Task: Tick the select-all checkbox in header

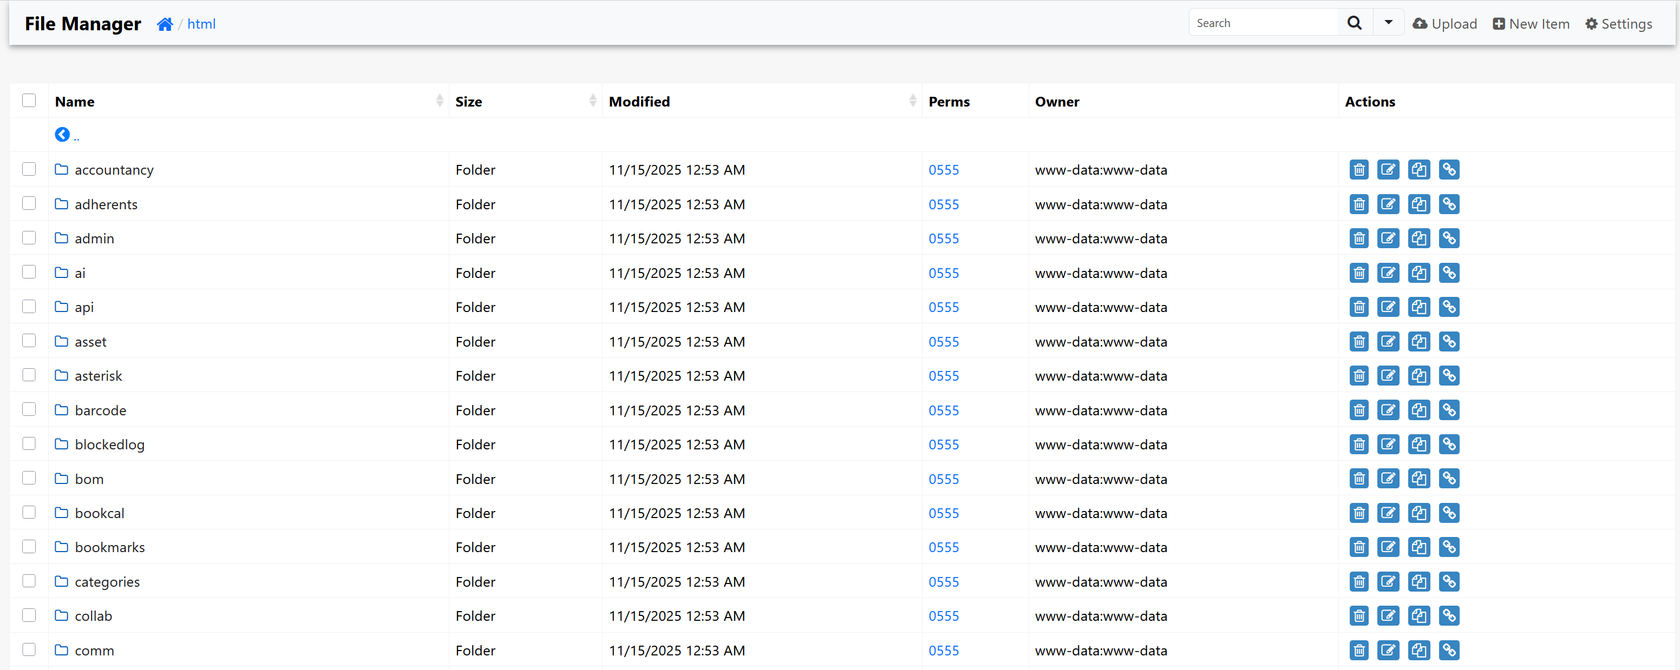Action: pyautogui.click(x=29, y=100)
